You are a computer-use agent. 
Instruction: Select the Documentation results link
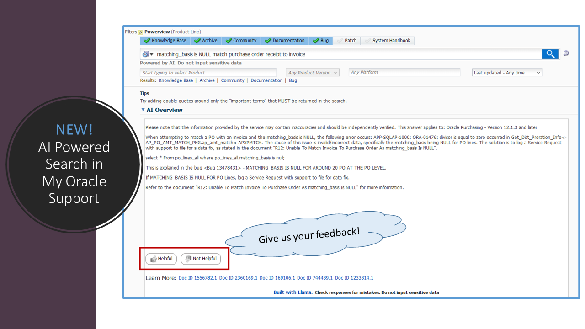click(x=266, y=80)
